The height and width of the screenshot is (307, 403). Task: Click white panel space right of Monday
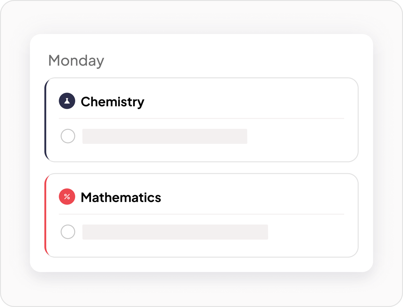[235, 61]
